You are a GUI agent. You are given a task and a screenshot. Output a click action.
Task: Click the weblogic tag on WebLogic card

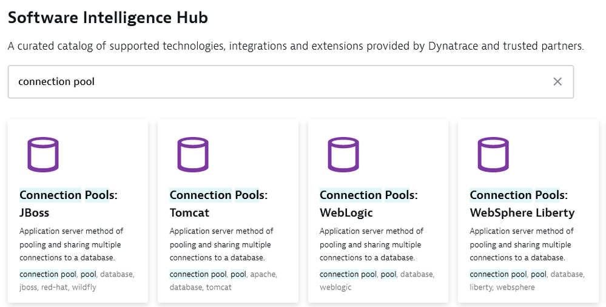[x=335, y=287]
